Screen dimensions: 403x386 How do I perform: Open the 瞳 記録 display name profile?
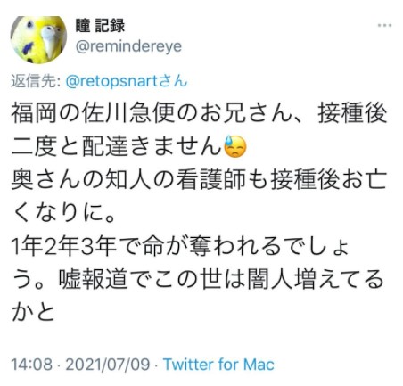[100, 26]
